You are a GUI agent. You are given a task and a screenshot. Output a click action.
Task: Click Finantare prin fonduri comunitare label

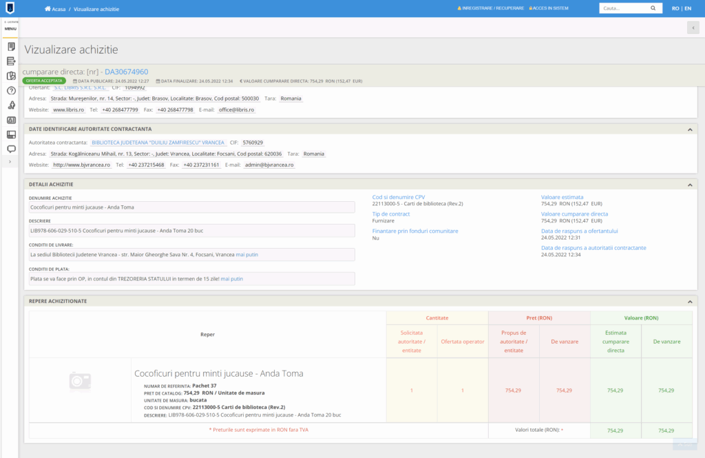pos(415,231)
